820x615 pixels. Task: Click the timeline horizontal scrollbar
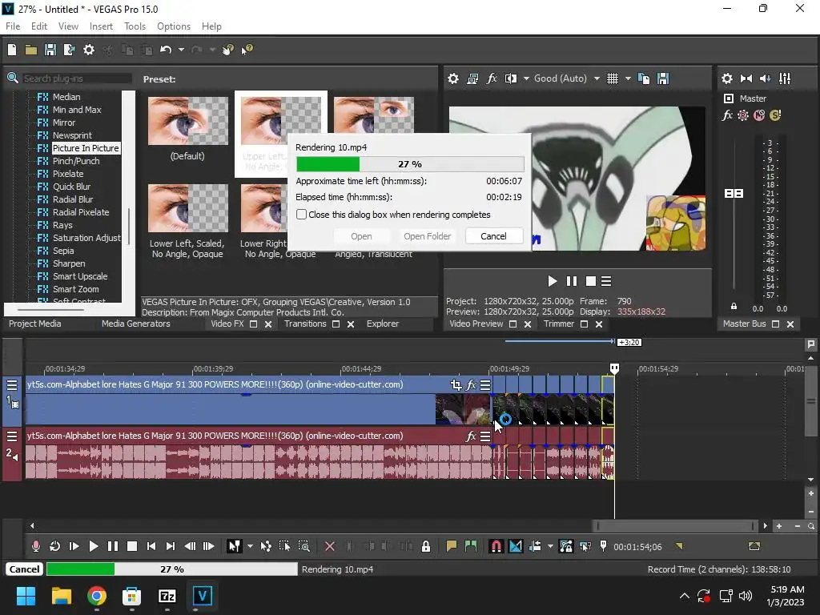click(674, 525)
